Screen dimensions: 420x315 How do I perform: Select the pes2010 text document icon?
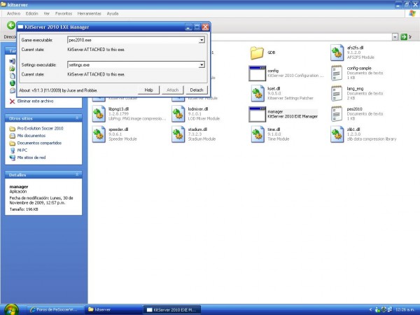point(337,114)
